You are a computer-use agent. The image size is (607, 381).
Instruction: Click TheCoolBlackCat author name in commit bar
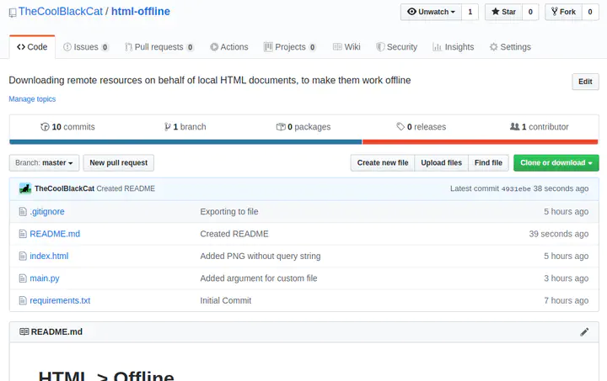coord(64,188)
